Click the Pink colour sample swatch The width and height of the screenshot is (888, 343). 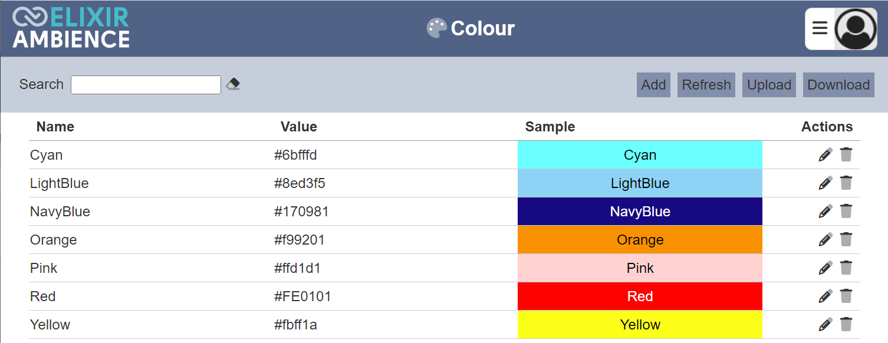pyautogui.click(x=640, y=268)
